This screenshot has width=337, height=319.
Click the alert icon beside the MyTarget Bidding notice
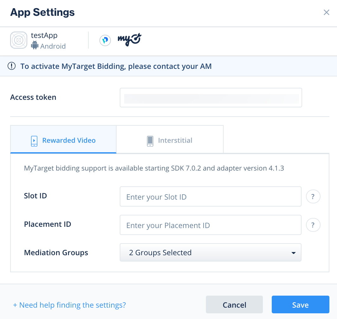[12, 66]
